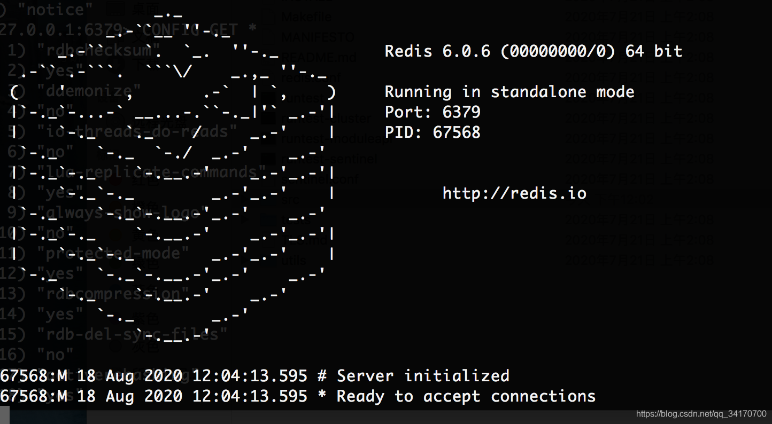The height and width of the screenshot is (424, 772).
Task: Click the dimmed 'daemonize' config key
Action: pyautogui.click(x=90, y=91)
